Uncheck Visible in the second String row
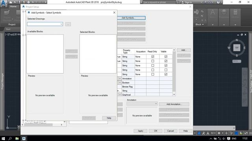 (166, 61)
